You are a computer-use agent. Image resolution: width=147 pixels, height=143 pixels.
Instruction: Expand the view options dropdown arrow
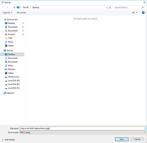coord(137,13)
